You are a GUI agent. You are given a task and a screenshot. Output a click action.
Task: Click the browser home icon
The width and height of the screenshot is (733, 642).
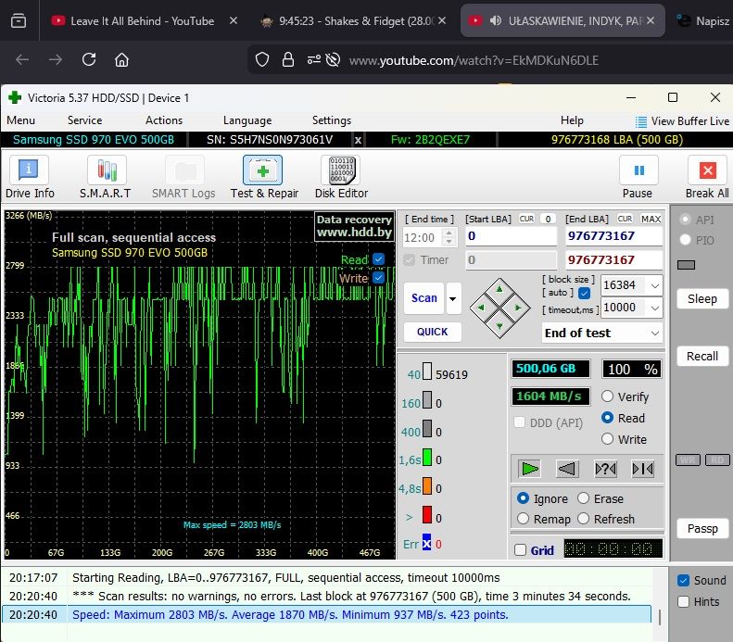[121, 60]
